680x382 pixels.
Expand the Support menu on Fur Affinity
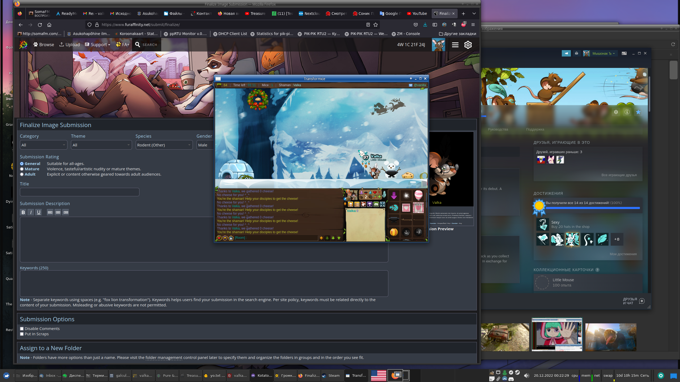point(97,45)
